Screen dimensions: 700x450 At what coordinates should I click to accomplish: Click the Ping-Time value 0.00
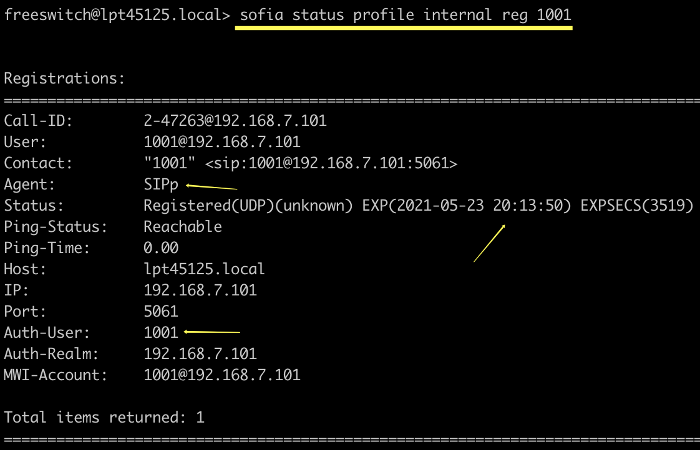(161, 248)
